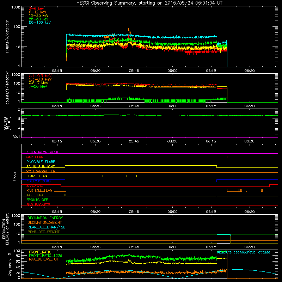Pick the FLARE_FLAG label
Image resolution: width=282 pixels, height=282 pixels.
[37, 176]
